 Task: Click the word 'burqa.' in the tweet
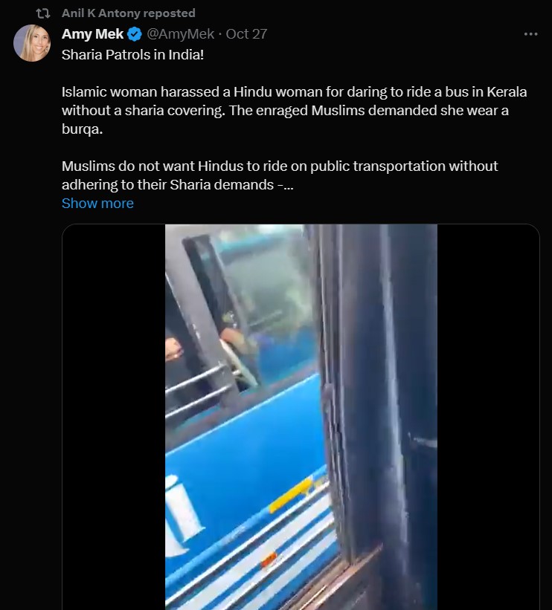point(82,129)
